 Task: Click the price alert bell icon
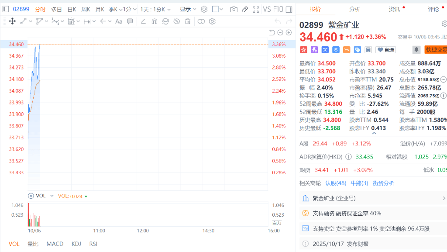coord(416,50)
